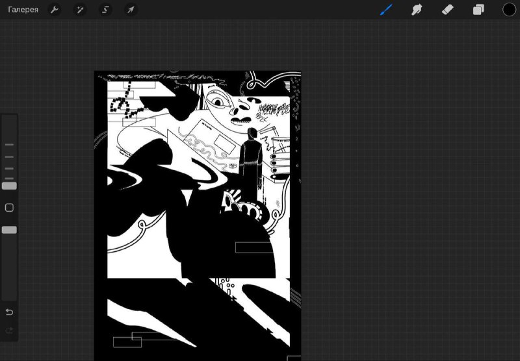Redo the last undone action
Viewport: 520px width, 361px height.
[x=9, y=330]
